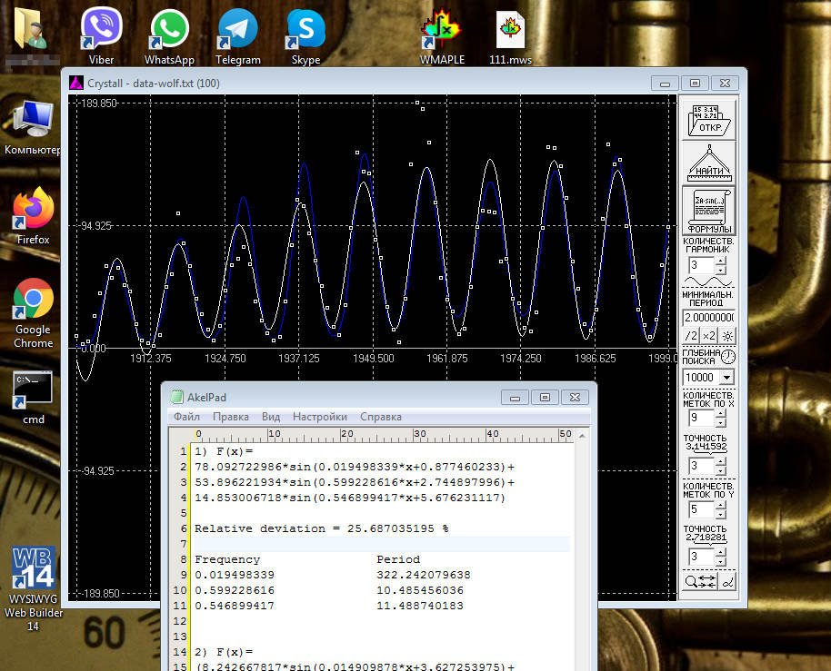831x671 pixels.
Task: Maximize the Crystall window
Action: coord(695,84)
